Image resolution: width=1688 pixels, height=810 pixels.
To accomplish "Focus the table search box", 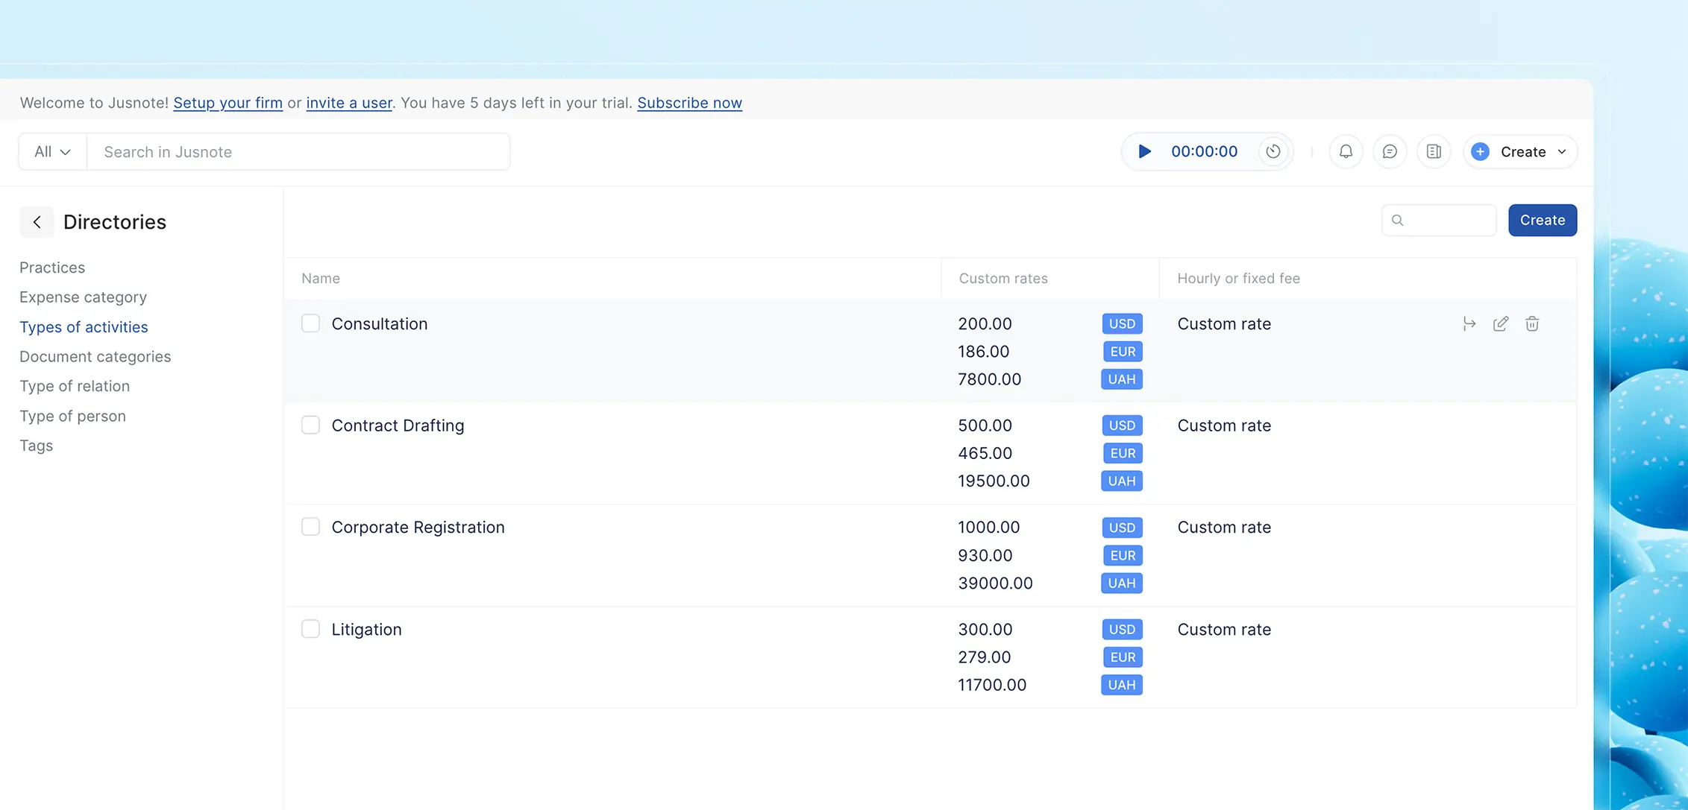I will click(x=1439, y=220).
